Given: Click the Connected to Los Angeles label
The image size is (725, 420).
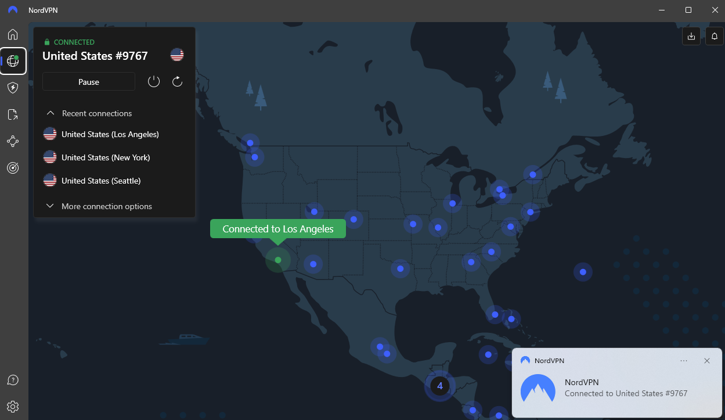Looking at the screenshot, I should [x=278, y=229].
